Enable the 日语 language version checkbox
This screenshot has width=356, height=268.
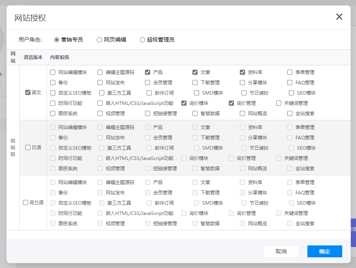[28, 147]
